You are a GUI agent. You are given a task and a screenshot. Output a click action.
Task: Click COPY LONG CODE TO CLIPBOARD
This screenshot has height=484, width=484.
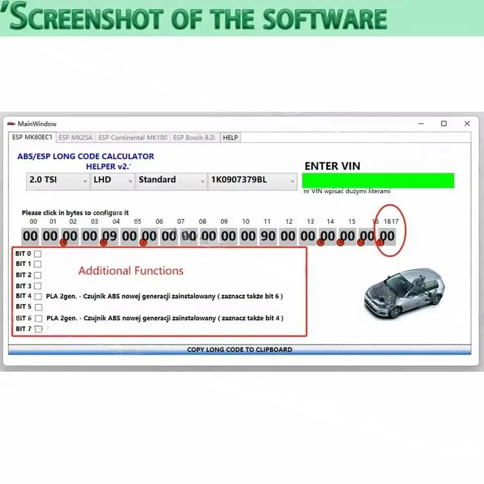239,349
